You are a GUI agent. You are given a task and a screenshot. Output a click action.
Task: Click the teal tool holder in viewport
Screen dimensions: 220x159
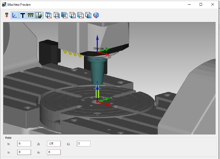(97, 69)
